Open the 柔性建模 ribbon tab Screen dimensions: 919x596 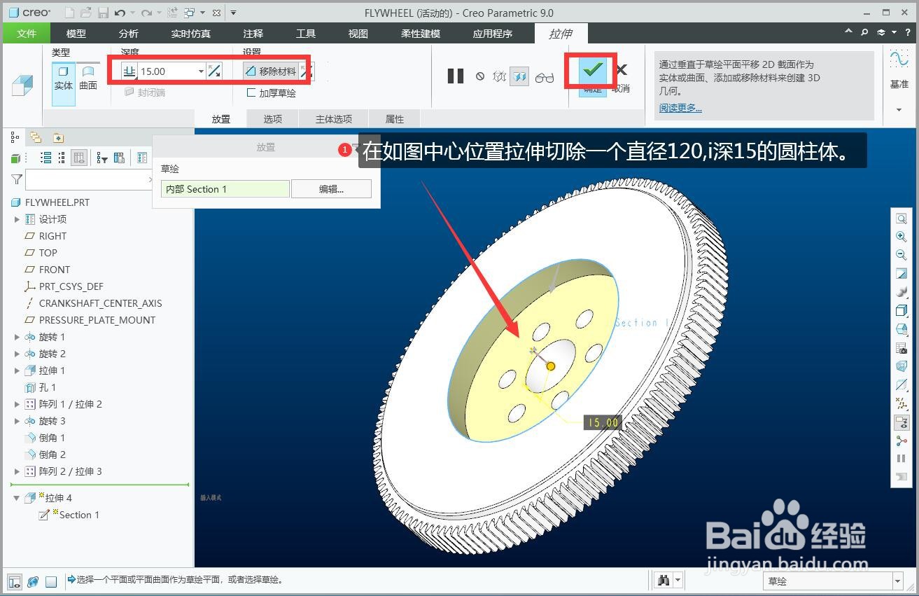[421, 33]
